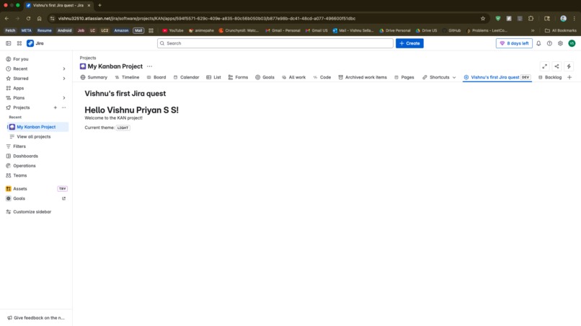Open the All Bookmarks folder

point(560,30)
